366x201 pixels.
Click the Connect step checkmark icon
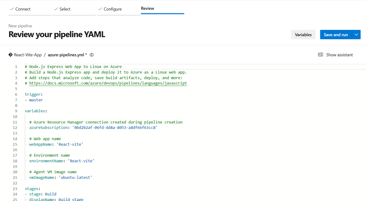click(12, 9)
